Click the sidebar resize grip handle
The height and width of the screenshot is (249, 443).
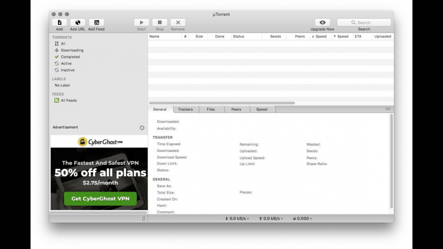(x=143, y=219)
